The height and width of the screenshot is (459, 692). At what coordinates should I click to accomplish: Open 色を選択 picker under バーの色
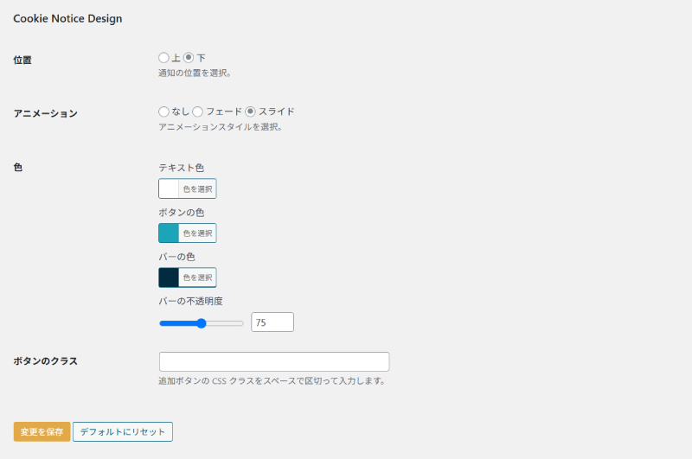point(197,277)
